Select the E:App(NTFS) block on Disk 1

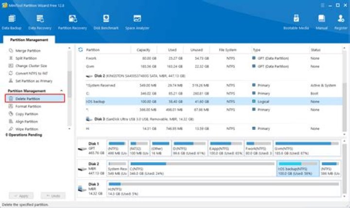click(x=226, y=148)
